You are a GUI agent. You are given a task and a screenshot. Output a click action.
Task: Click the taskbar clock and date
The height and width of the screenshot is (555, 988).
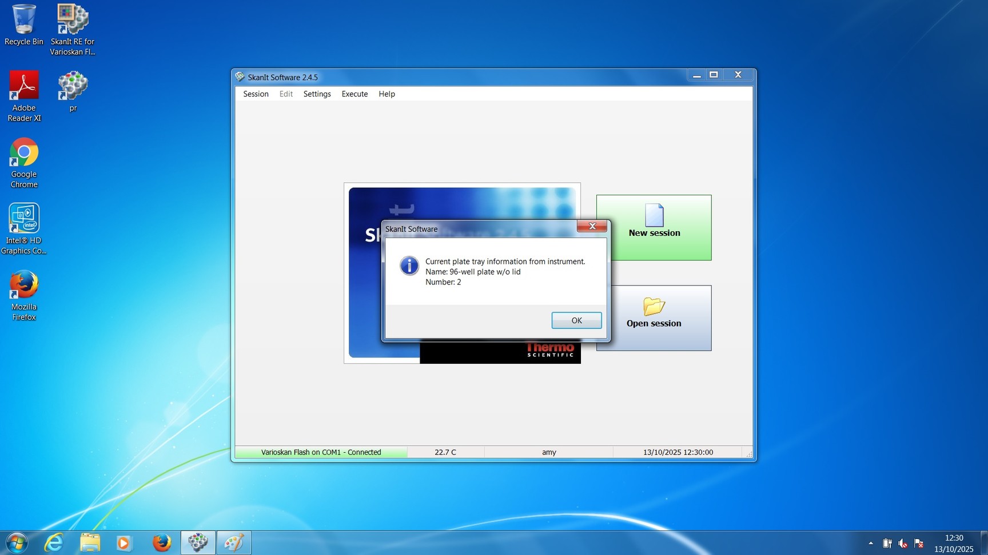coord(954,543)
